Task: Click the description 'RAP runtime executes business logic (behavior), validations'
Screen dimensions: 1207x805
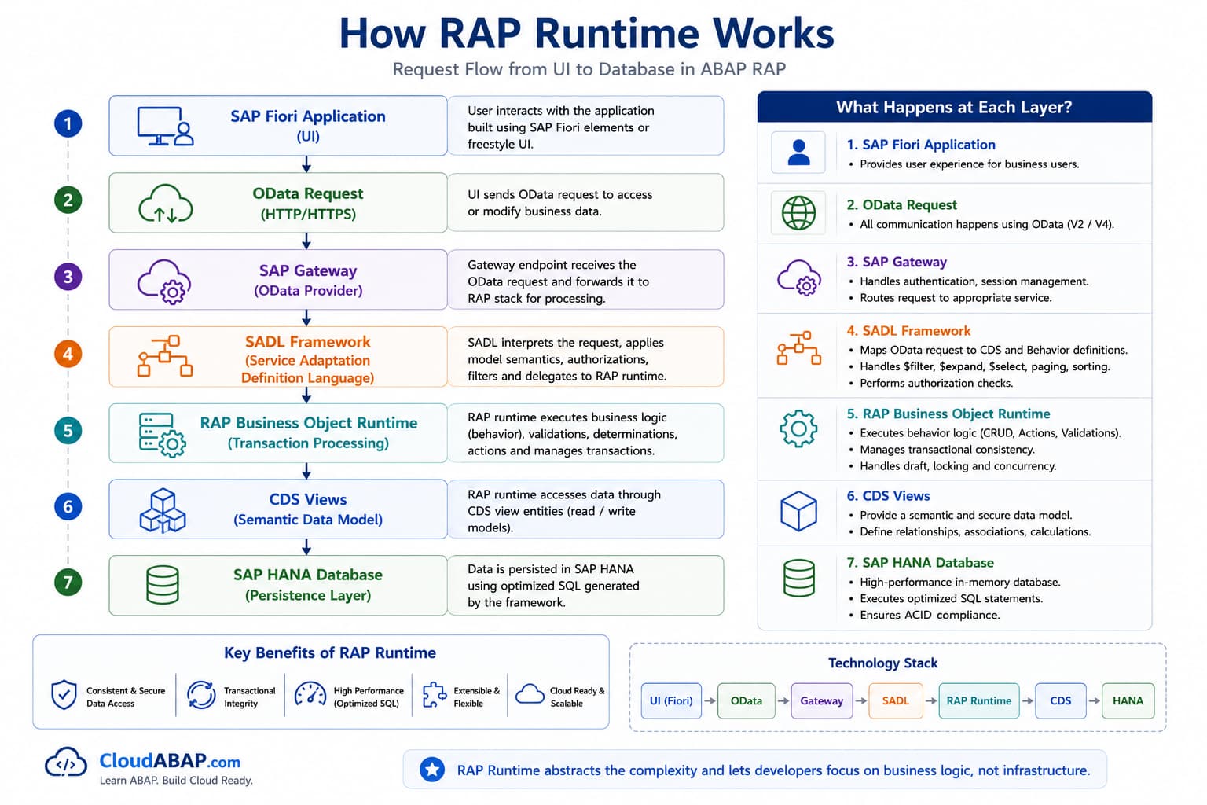Action: pos(572,434)
